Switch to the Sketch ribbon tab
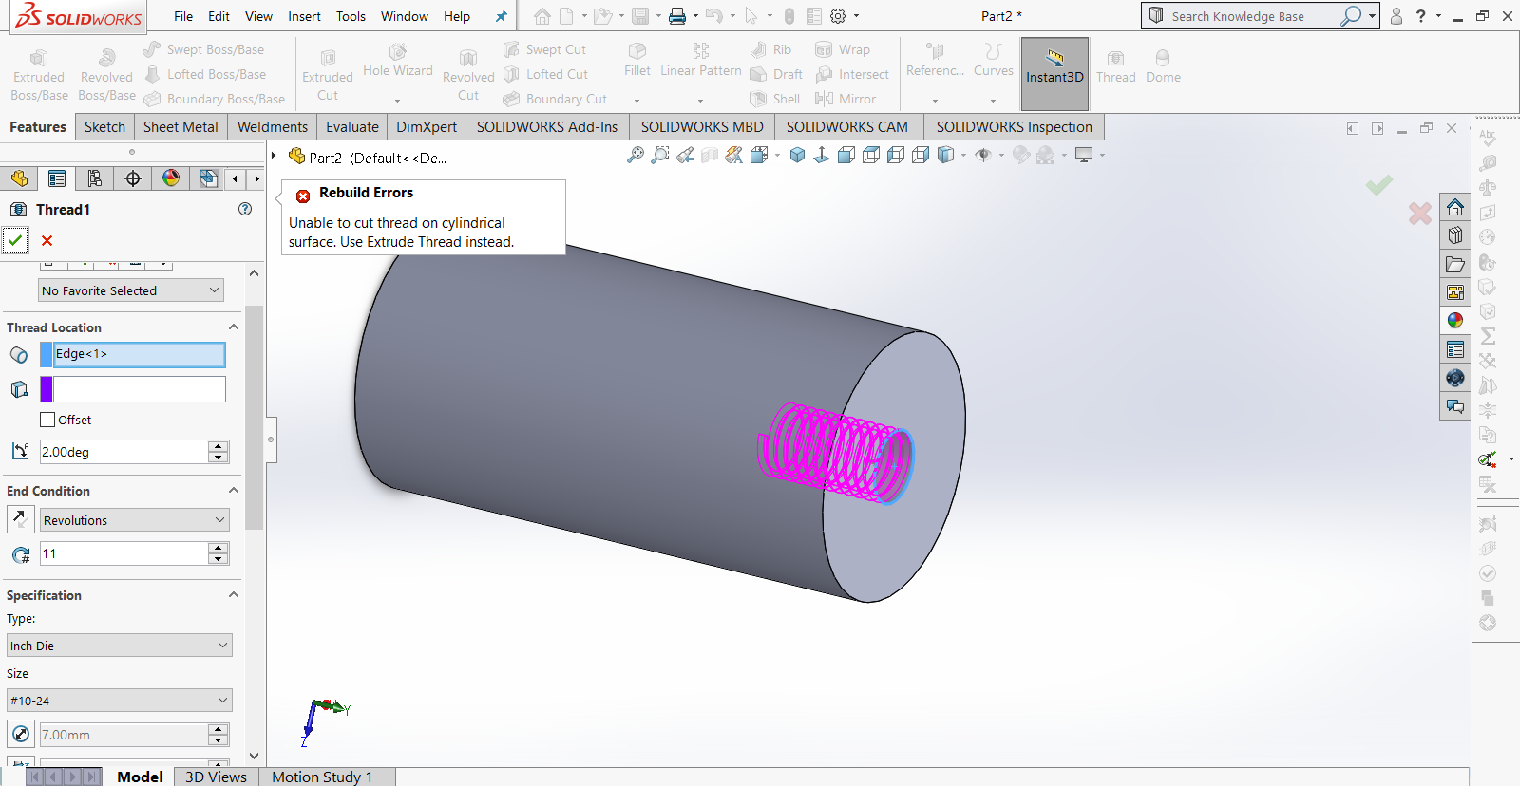 (x=104, y=127)
